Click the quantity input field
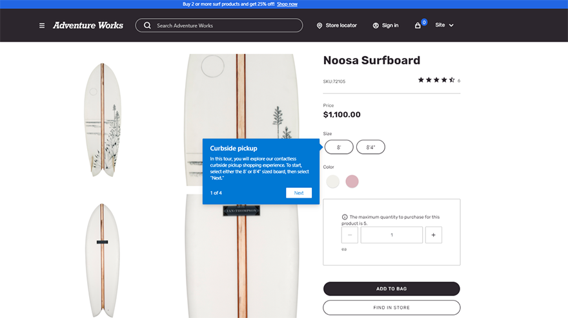The height and width of the screenshot is (318, 568). coord(391,235)
